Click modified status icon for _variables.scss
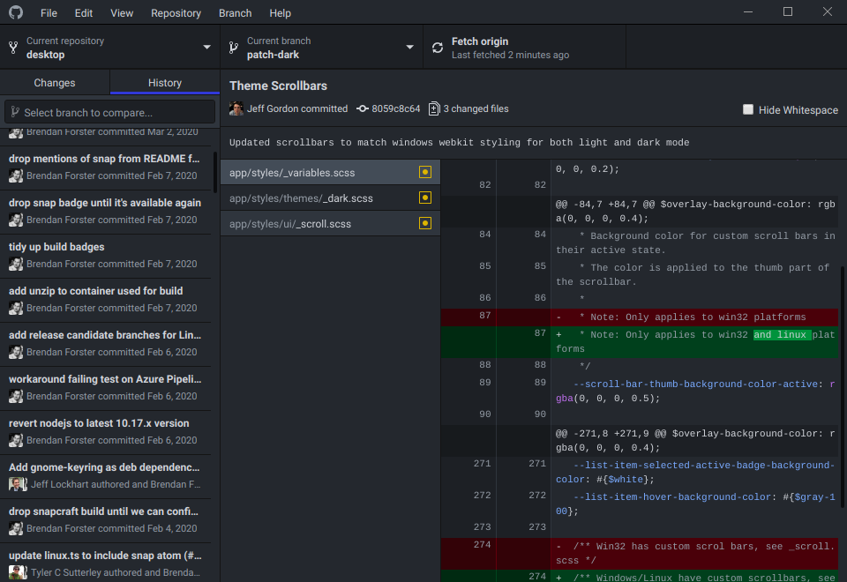 (425, 172)
